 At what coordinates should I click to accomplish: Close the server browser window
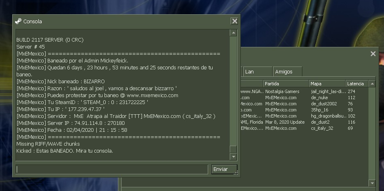click(373, 53)
